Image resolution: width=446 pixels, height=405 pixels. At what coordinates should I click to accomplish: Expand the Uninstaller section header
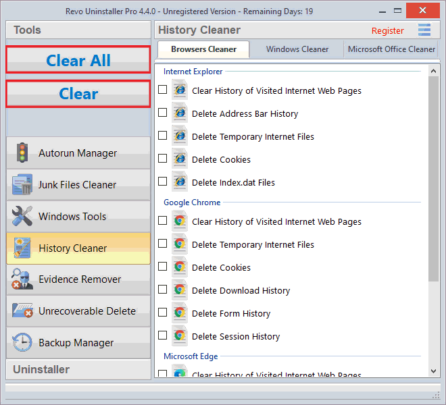tap(78, 369)
